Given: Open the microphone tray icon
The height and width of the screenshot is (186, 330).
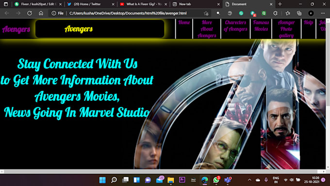Looking at the screenshot, I should point(266,180).
